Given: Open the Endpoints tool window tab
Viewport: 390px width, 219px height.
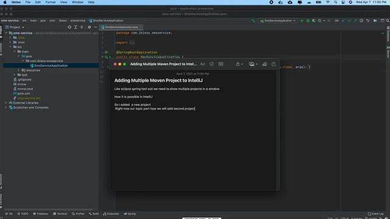Looking at the screenshot, I should point(111,214).
